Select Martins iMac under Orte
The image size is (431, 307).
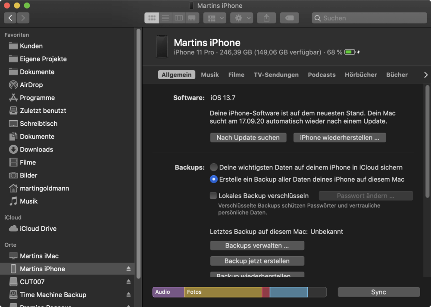click(67, 256)
